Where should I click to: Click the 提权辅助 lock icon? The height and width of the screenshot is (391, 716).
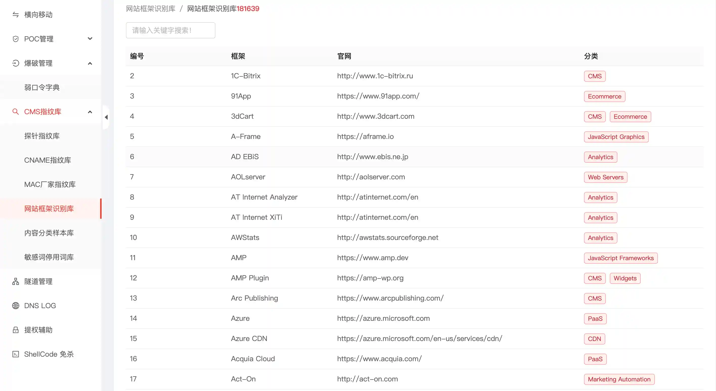tap(16, 330)
